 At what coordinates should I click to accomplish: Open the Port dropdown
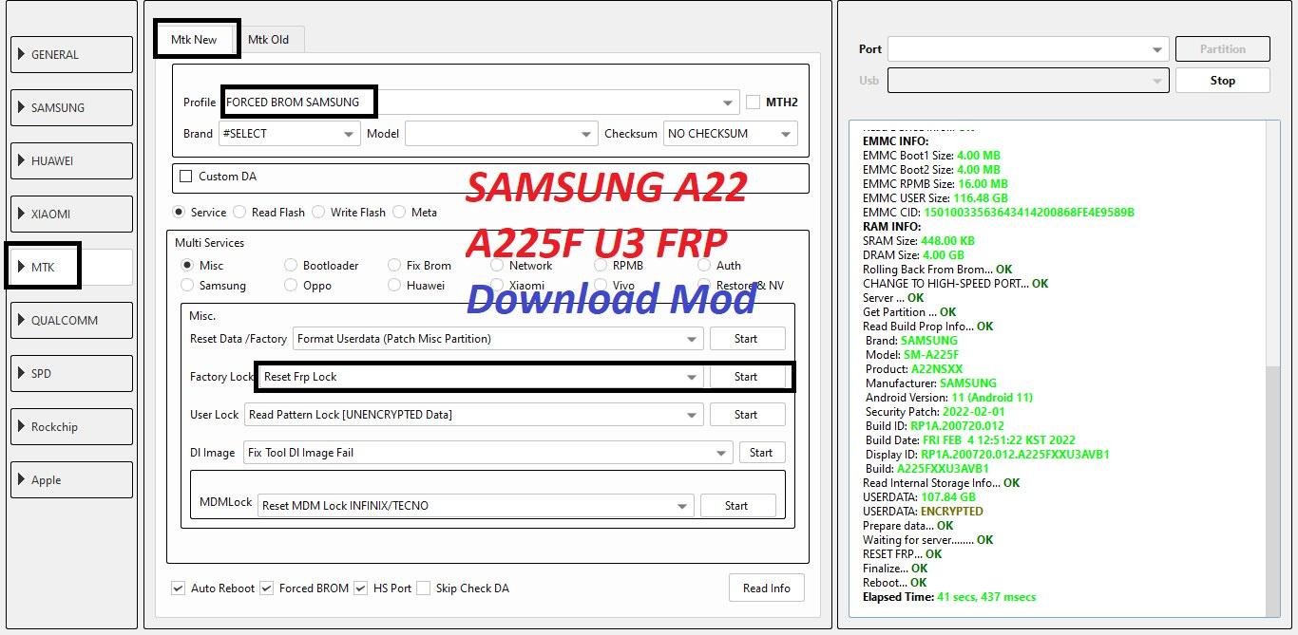click(x=1028, y=49)
